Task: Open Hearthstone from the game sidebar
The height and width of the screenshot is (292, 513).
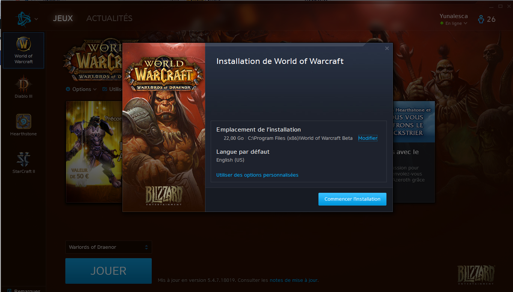Action: click(x=24, y=125)
